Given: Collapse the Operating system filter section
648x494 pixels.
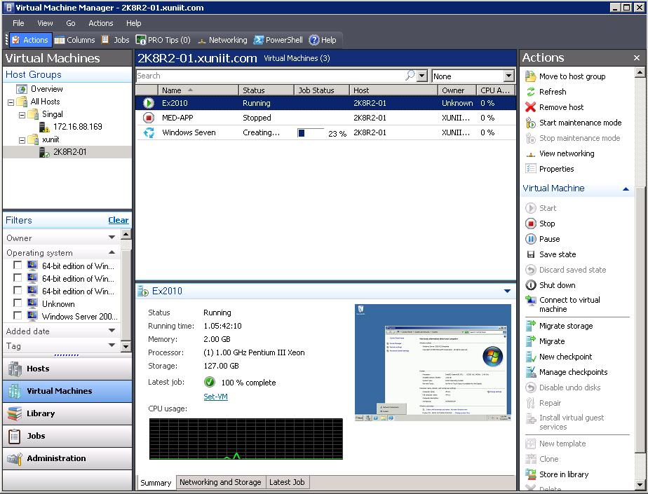Looking at the screenshot, I should [112, 252].
